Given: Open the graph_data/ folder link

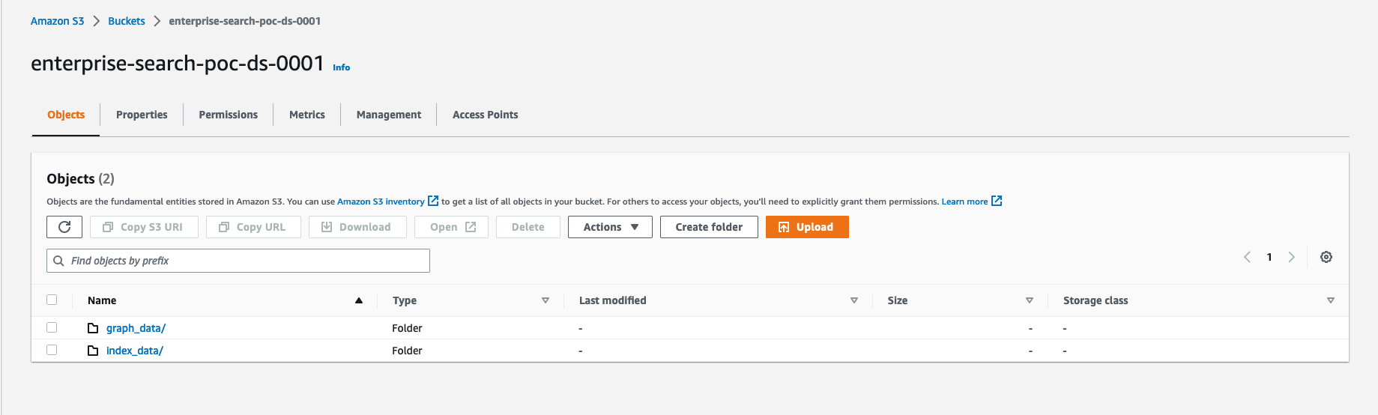Looking at the screenshot, I should pyautogui.click(x=136, y=328).
